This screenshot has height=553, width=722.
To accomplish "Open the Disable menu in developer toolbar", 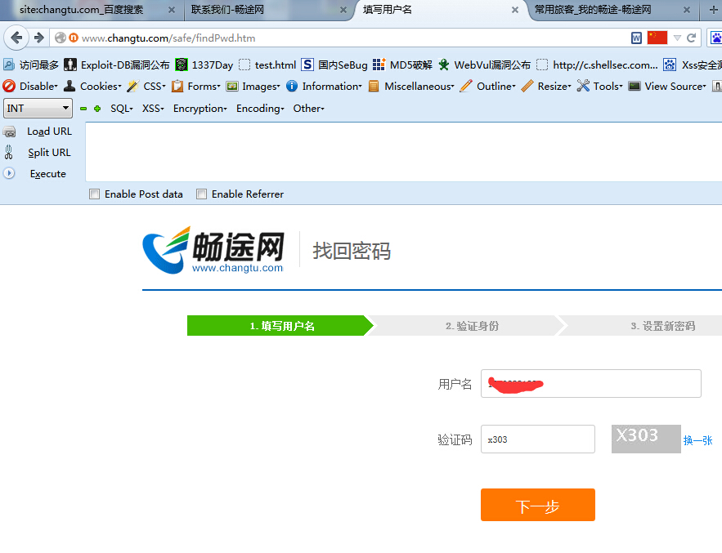I will 30,86.
